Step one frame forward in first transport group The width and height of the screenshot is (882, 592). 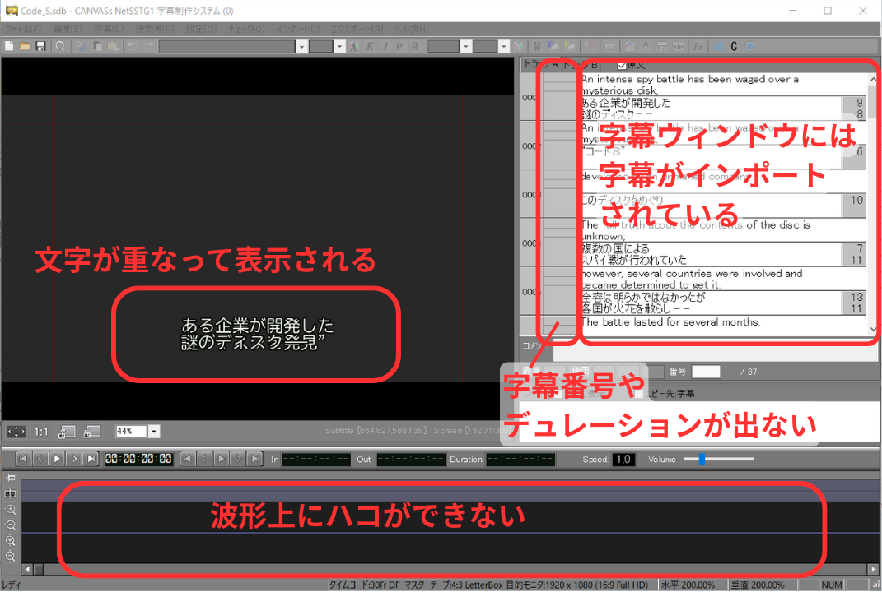[x=73, y=459]
